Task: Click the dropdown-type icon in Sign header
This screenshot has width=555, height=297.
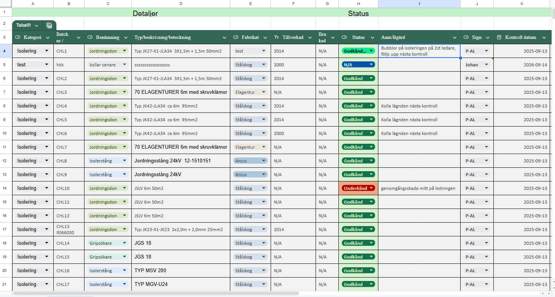Action: pyautogui.click(x=466, y=37)
